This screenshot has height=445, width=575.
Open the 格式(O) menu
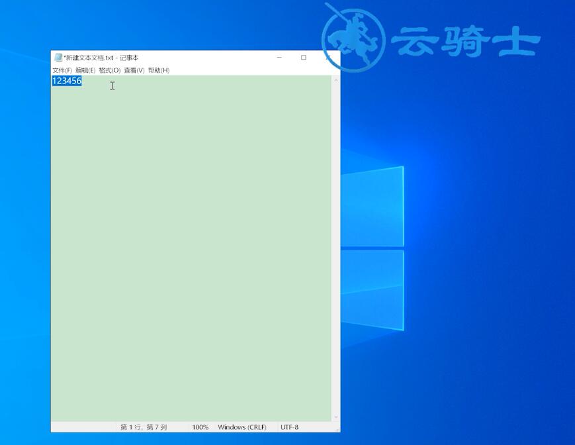click(x=110, y=70)
